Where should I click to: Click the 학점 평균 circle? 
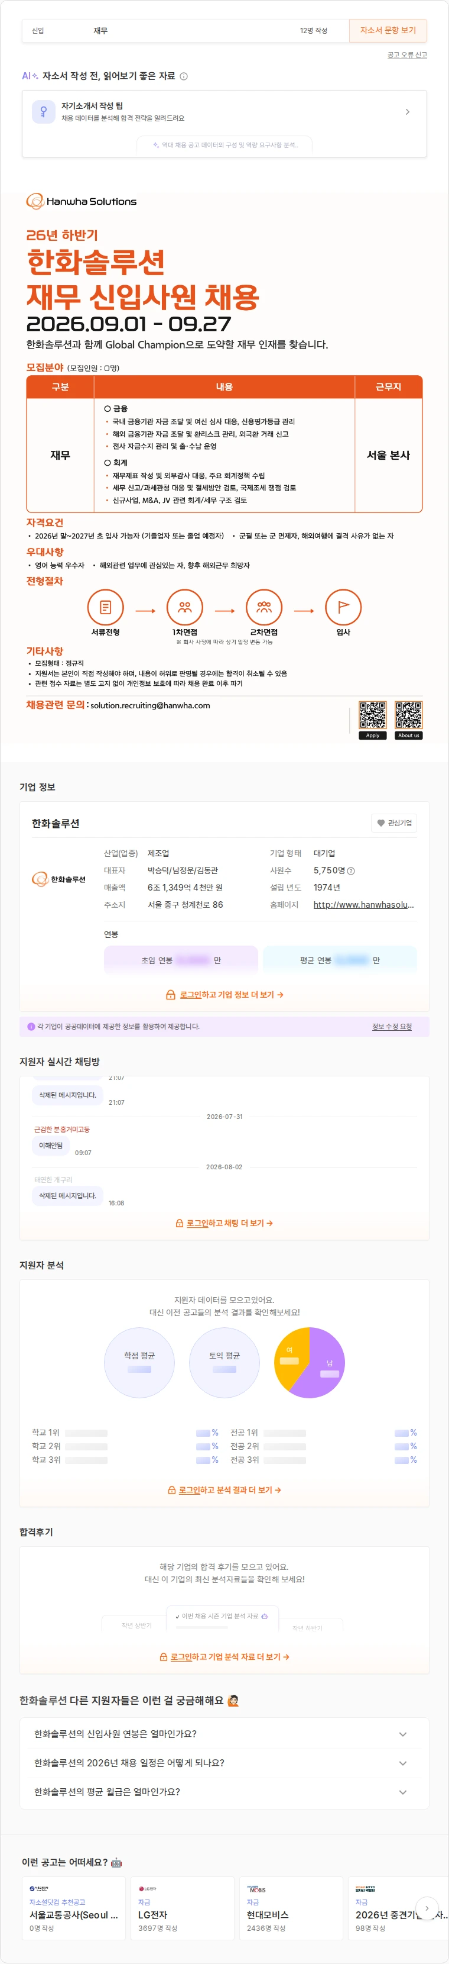coord(139,1362)
